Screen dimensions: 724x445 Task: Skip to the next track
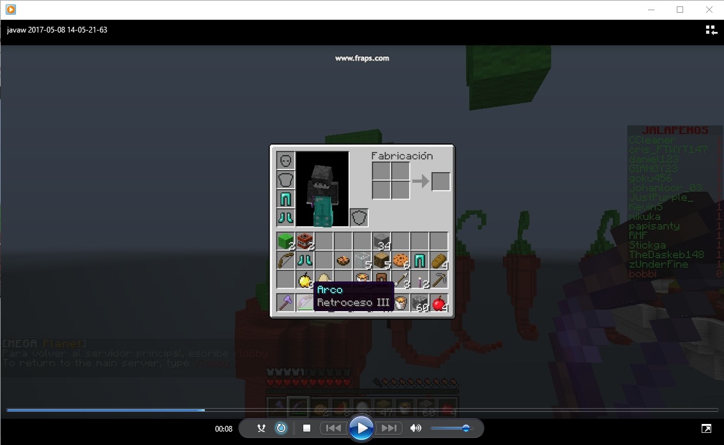pyautogui.click(x=389, y=428)
